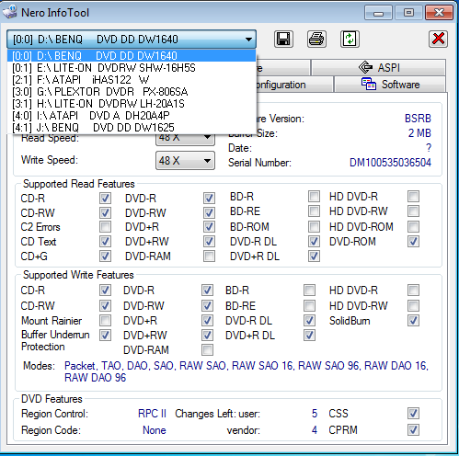Click the Print icon
Viewport: 459px width, 456px height.
tap(316, 39)
